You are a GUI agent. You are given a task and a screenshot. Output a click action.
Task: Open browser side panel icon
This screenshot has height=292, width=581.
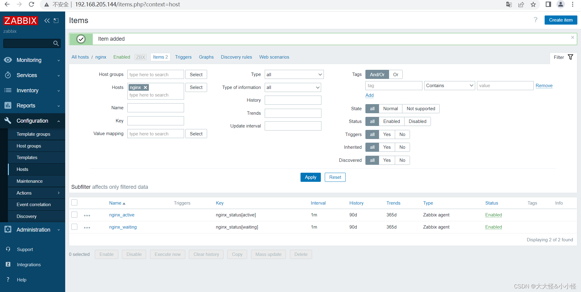(x=548, y=4)
